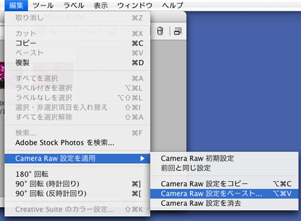Open the 編集 menu in the menu bar
This screenshot has height=221, width=301.
(x=16, y=5)
